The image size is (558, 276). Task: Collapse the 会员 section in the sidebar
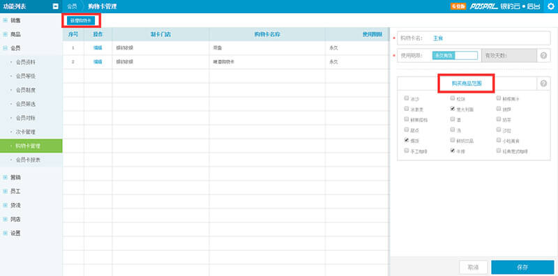pos(5,48)
